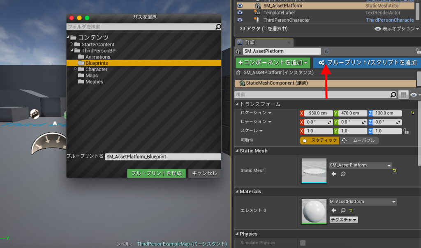Close the Details tab
This screenshot has height=248, width=421.
point(289,42)
